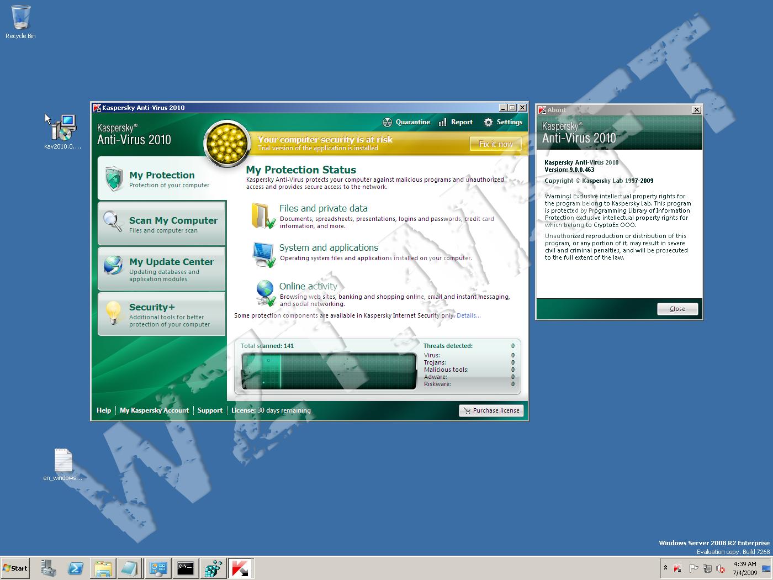
Task: Open Windows Explorer from the taskbar
Action: (x=103, y=568)
